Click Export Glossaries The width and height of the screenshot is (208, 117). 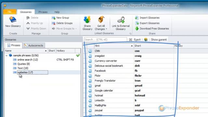click(147, 23)
